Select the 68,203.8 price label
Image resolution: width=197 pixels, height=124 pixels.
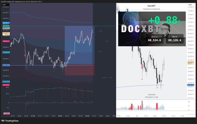click(x=6, y=82)
